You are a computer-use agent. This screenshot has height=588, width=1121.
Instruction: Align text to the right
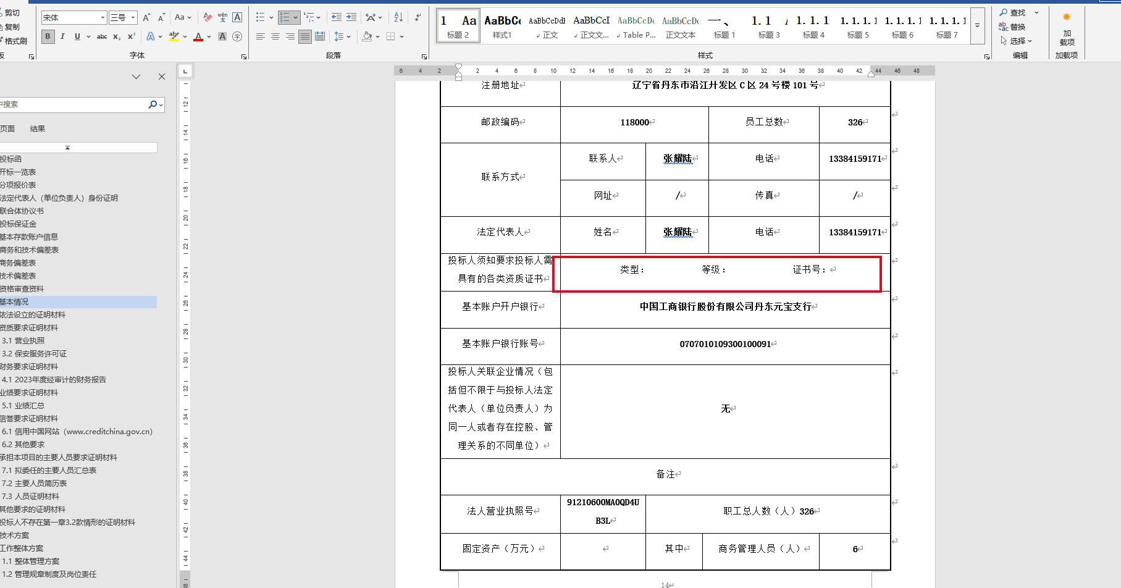(290, 37)
